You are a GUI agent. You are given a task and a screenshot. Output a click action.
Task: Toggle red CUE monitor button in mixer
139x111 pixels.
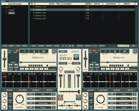[61, 99]
